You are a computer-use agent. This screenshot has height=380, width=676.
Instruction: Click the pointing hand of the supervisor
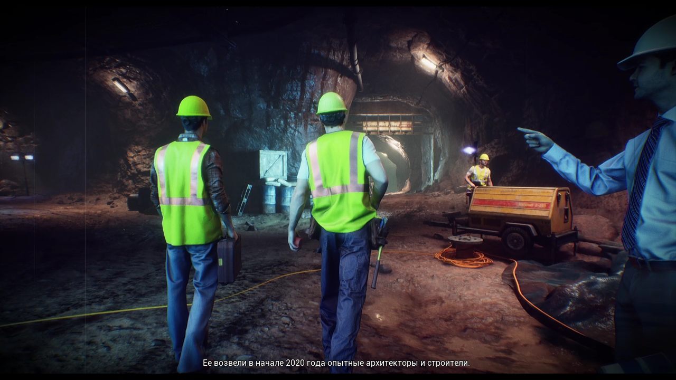536,139
